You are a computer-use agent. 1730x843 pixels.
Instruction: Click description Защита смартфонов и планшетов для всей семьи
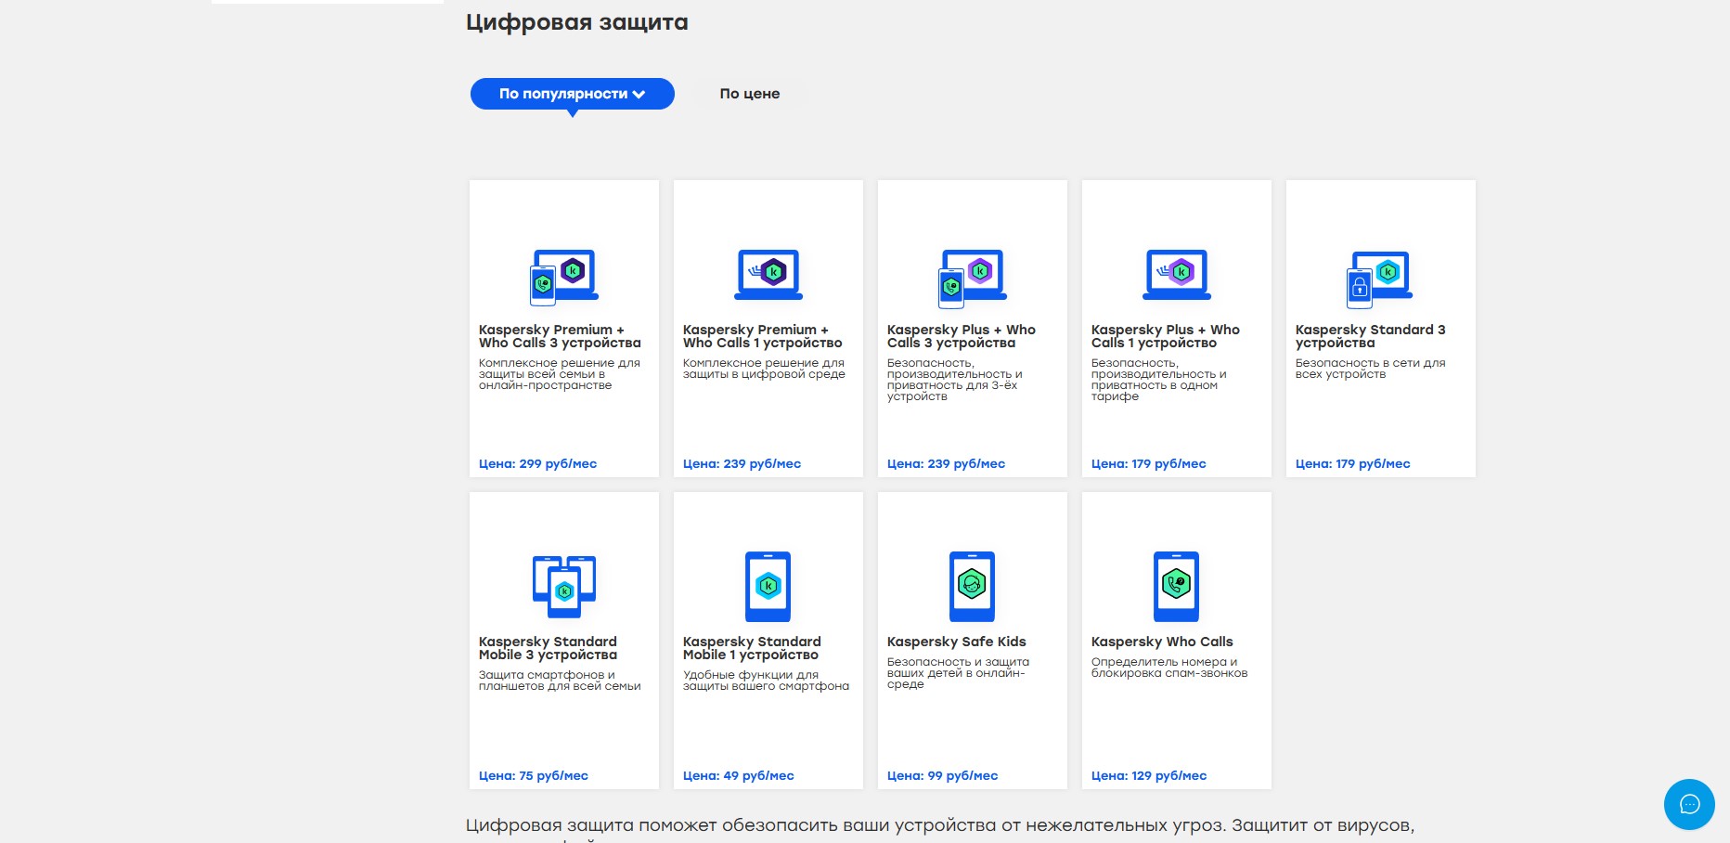click(x=560, y=681)
